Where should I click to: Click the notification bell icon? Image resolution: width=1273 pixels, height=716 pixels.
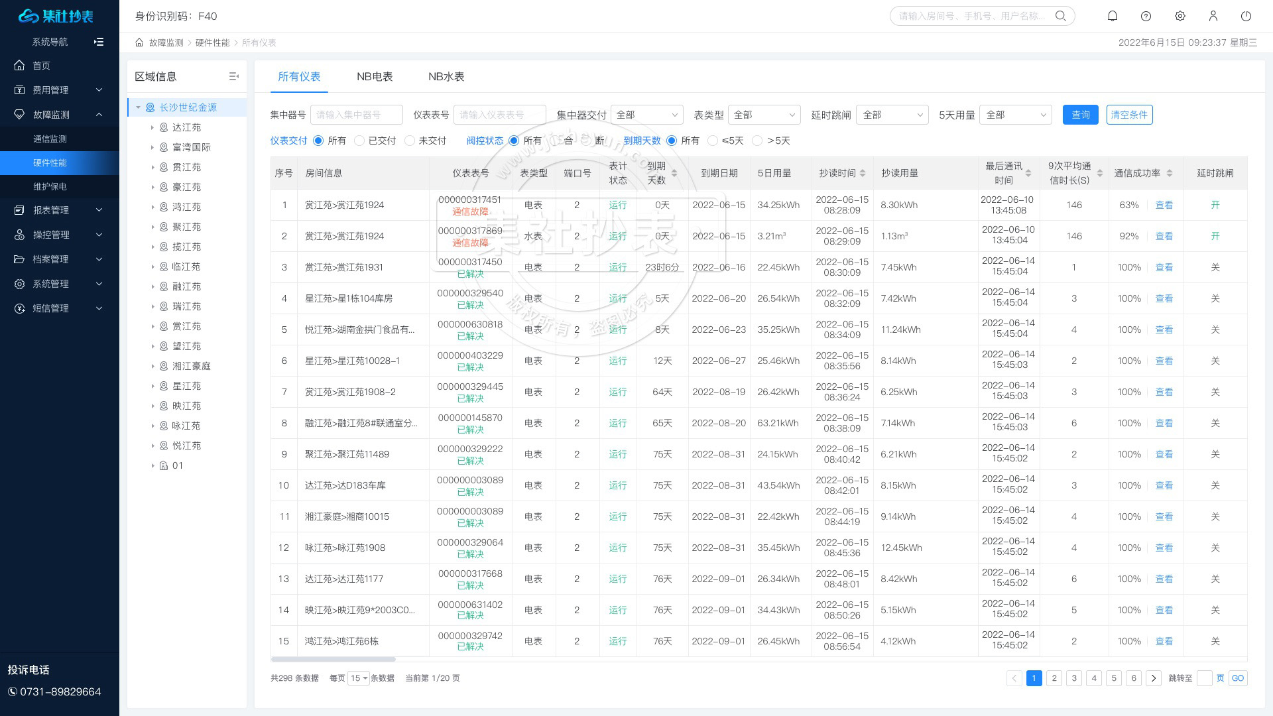(x=1113, y=16)
